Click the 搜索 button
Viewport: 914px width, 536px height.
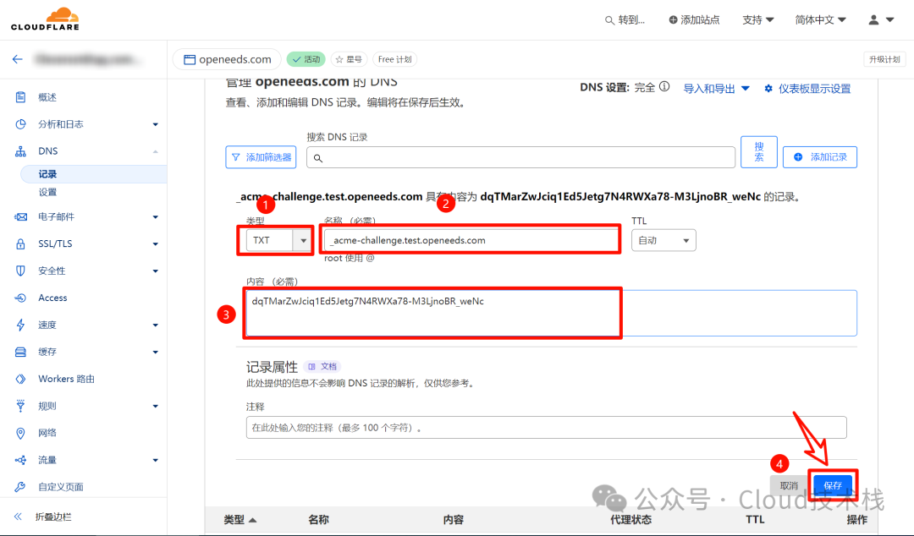click(x=759, y=152)
